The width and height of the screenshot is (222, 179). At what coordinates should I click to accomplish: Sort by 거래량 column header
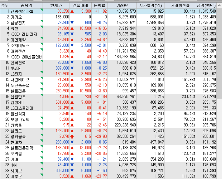(122, 6)
